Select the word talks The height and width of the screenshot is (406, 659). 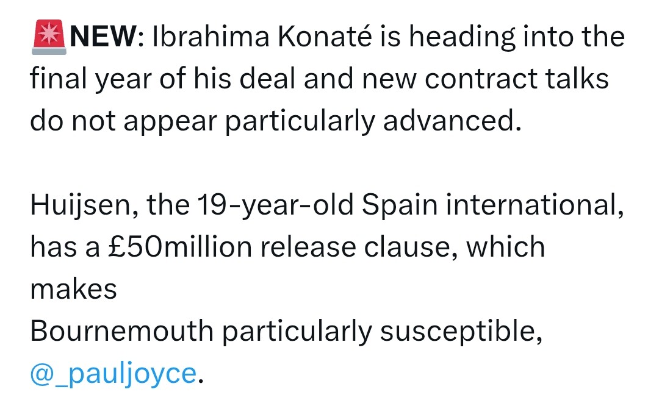(577, 79)
